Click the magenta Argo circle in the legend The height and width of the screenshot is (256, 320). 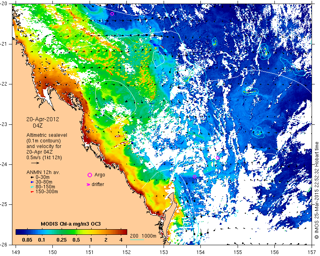point(90,175)
